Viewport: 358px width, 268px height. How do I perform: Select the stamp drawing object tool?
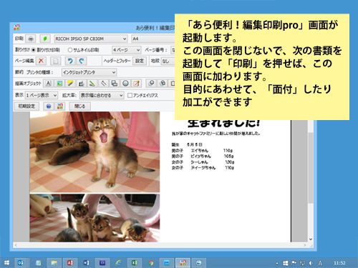click(x=82, y=84)
